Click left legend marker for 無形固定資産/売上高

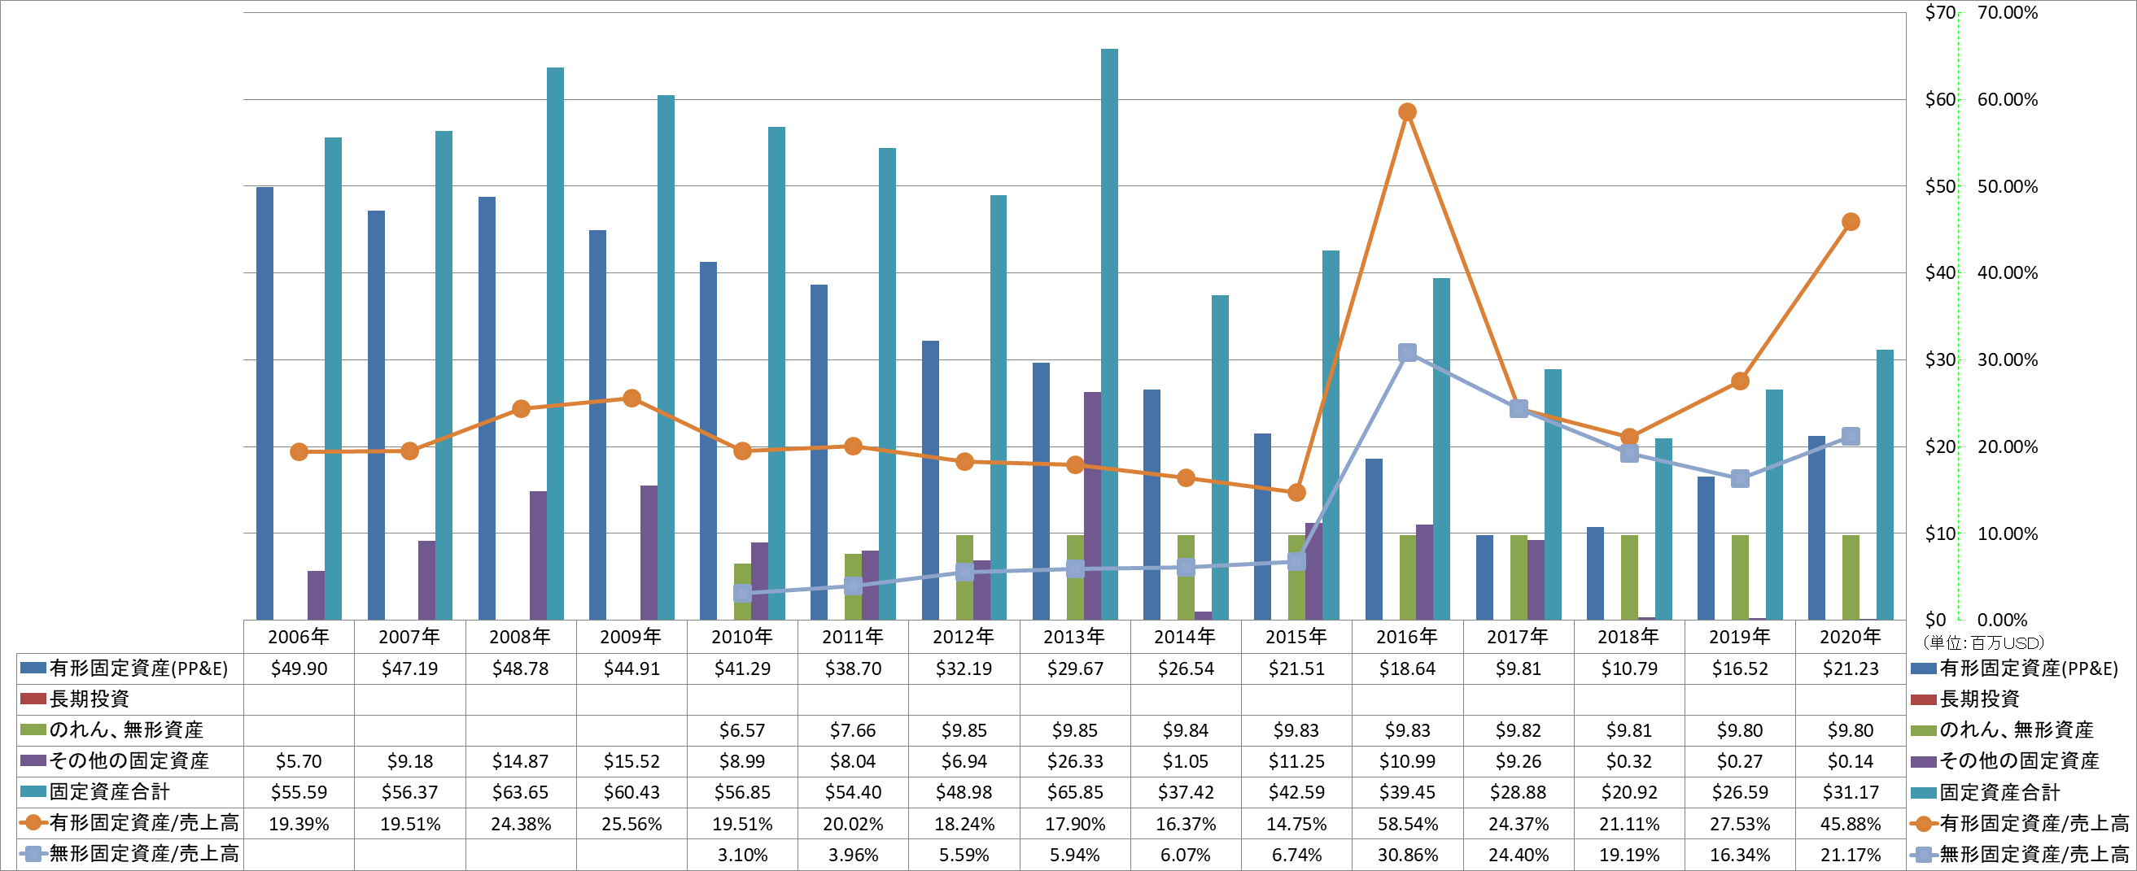point(33,854)
